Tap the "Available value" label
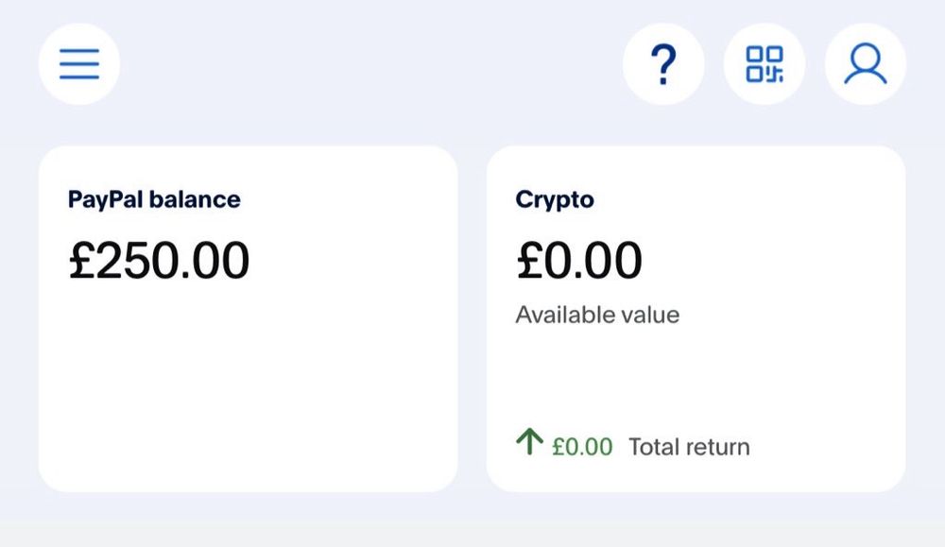Image resolution: width=945 pixels, height=547 pixels. [597, 315]
